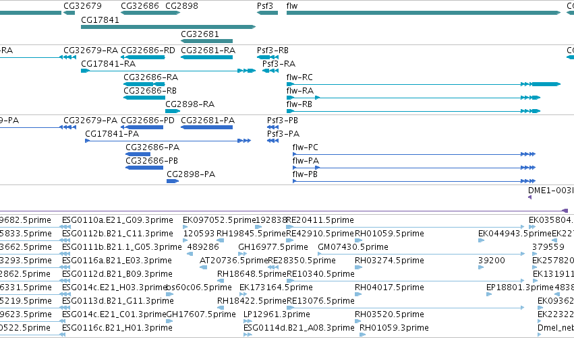Open protein Psf3-PA
The width and height of the screenshot is (574, 338).
pos(283,134)
